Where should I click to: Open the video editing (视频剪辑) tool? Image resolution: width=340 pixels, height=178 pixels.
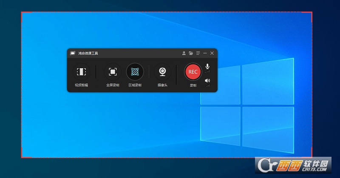pyautogui.click(x=81, y=72)
